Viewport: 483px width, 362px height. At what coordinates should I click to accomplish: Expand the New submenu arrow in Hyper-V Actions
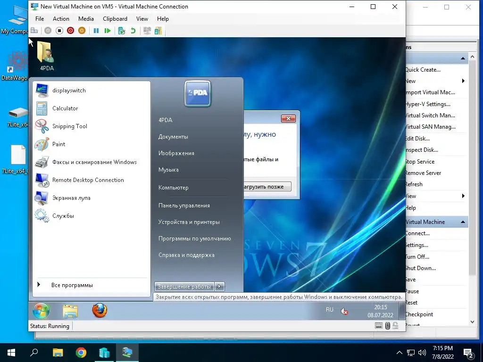[x=463, y=81]
